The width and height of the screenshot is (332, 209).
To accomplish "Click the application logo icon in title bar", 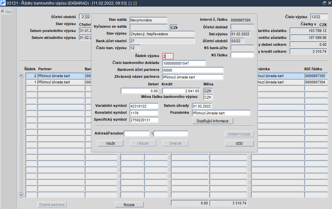I will click(3, 3).
